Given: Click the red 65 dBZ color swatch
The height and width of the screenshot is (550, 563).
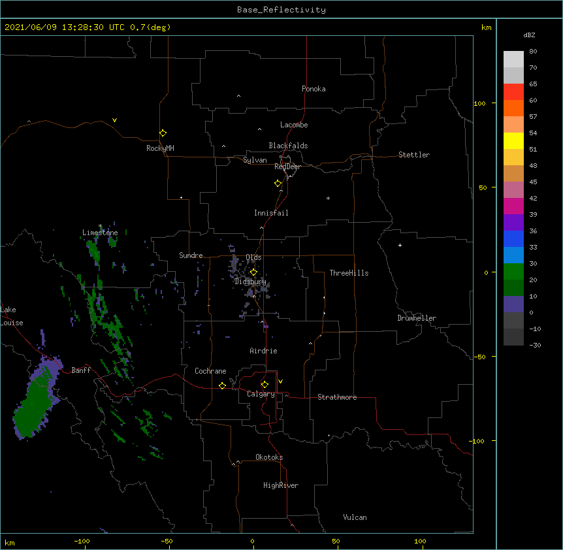Looking at the screenshot, I should (513, 91).
